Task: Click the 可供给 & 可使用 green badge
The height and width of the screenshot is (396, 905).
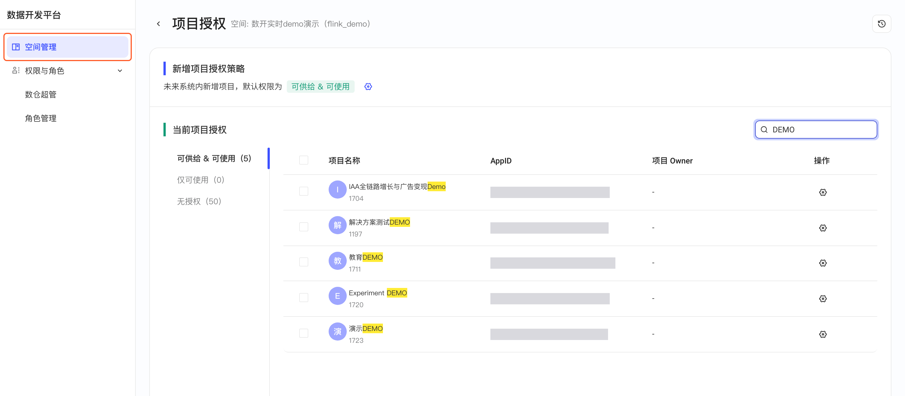Action: (320, 87)
